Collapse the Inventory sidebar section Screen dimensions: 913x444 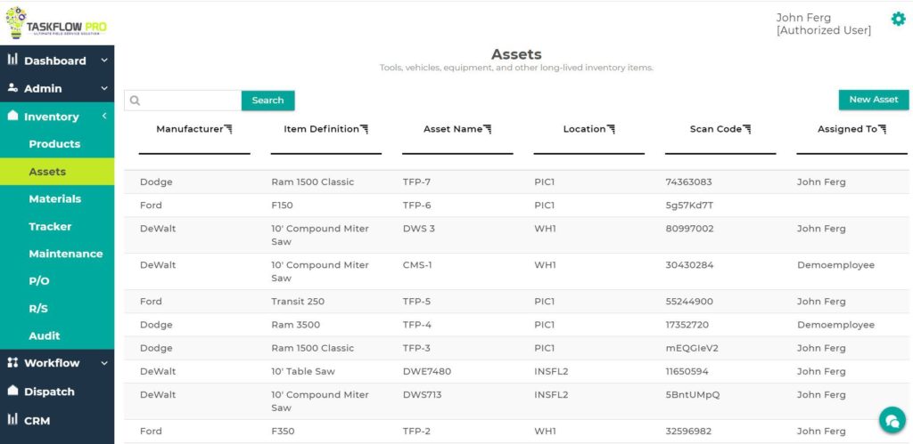104,117
